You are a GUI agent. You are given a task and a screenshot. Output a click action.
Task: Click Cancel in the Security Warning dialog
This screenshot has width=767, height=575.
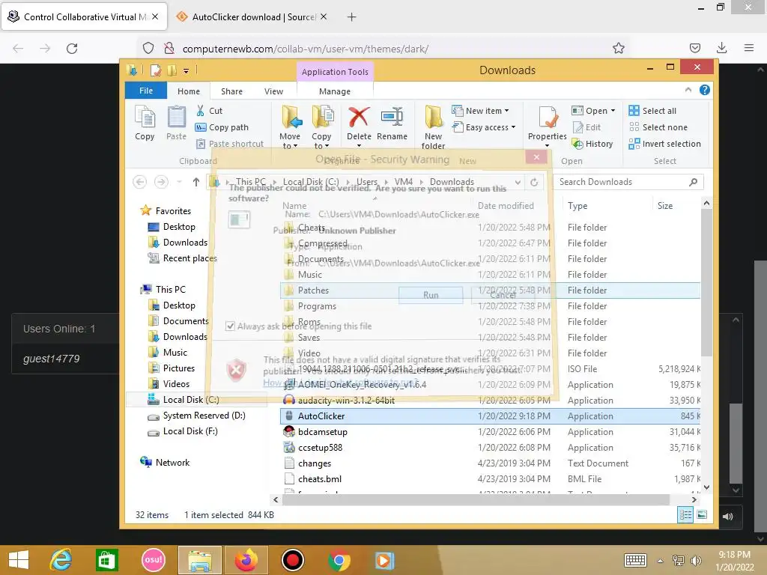[503, 295]
